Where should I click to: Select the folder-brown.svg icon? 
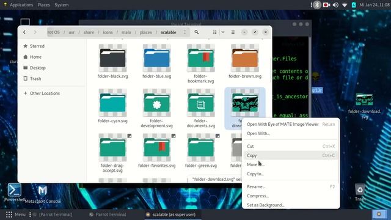click(245, 58)
